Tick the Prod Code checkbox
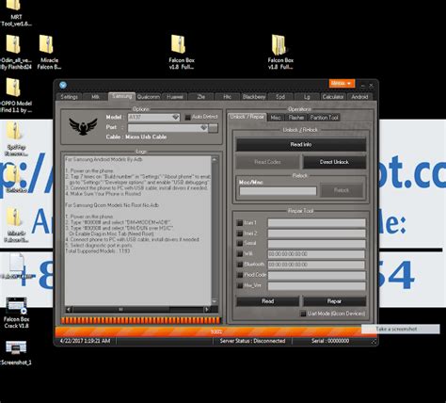 (x=240, y=275)
